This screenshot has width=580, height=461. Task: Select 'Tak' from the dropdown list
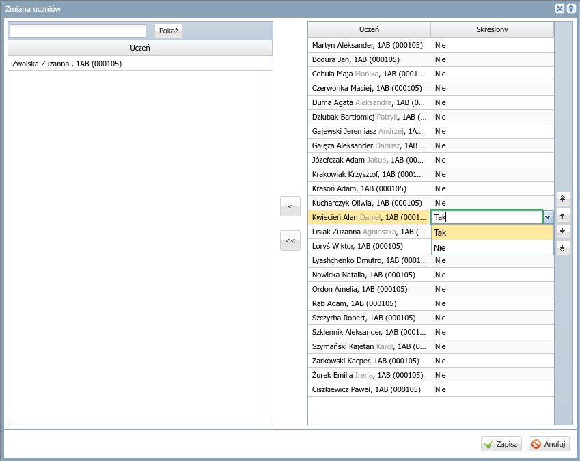pos(492,232)
